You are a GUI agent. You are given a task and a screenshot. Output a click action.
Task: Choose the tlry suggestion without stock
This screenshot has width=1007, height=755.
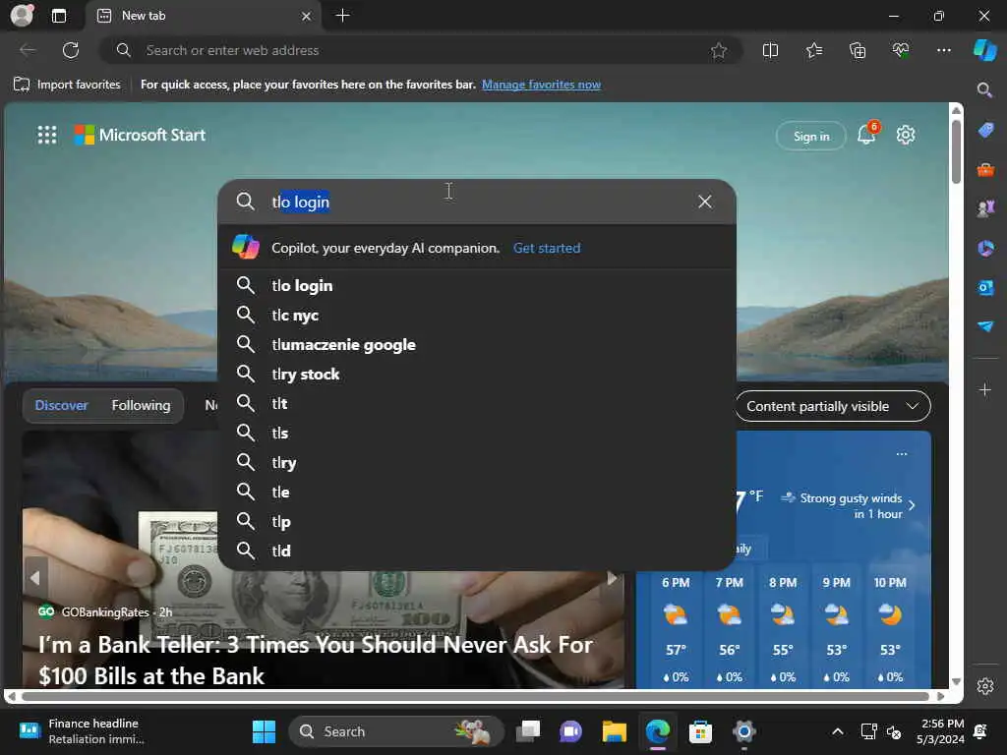[477, 462]
